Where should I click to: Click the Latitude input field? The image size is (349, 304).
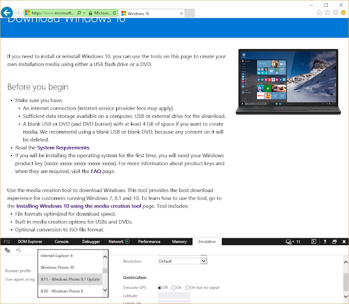174,295
